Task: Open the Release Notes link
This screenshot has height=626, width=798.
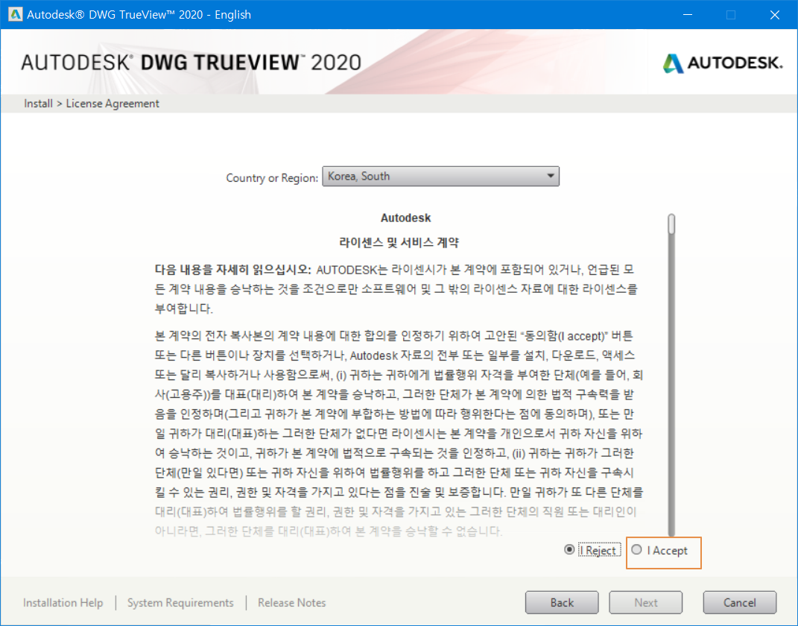Action: click(x=291, y=603)
